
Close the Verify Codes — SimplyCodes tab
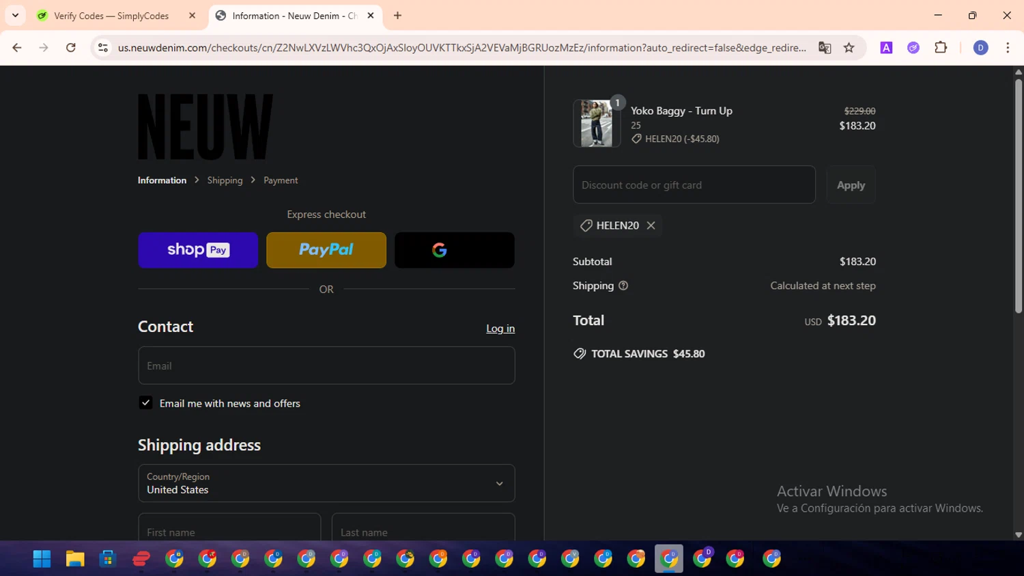[192, 16]
